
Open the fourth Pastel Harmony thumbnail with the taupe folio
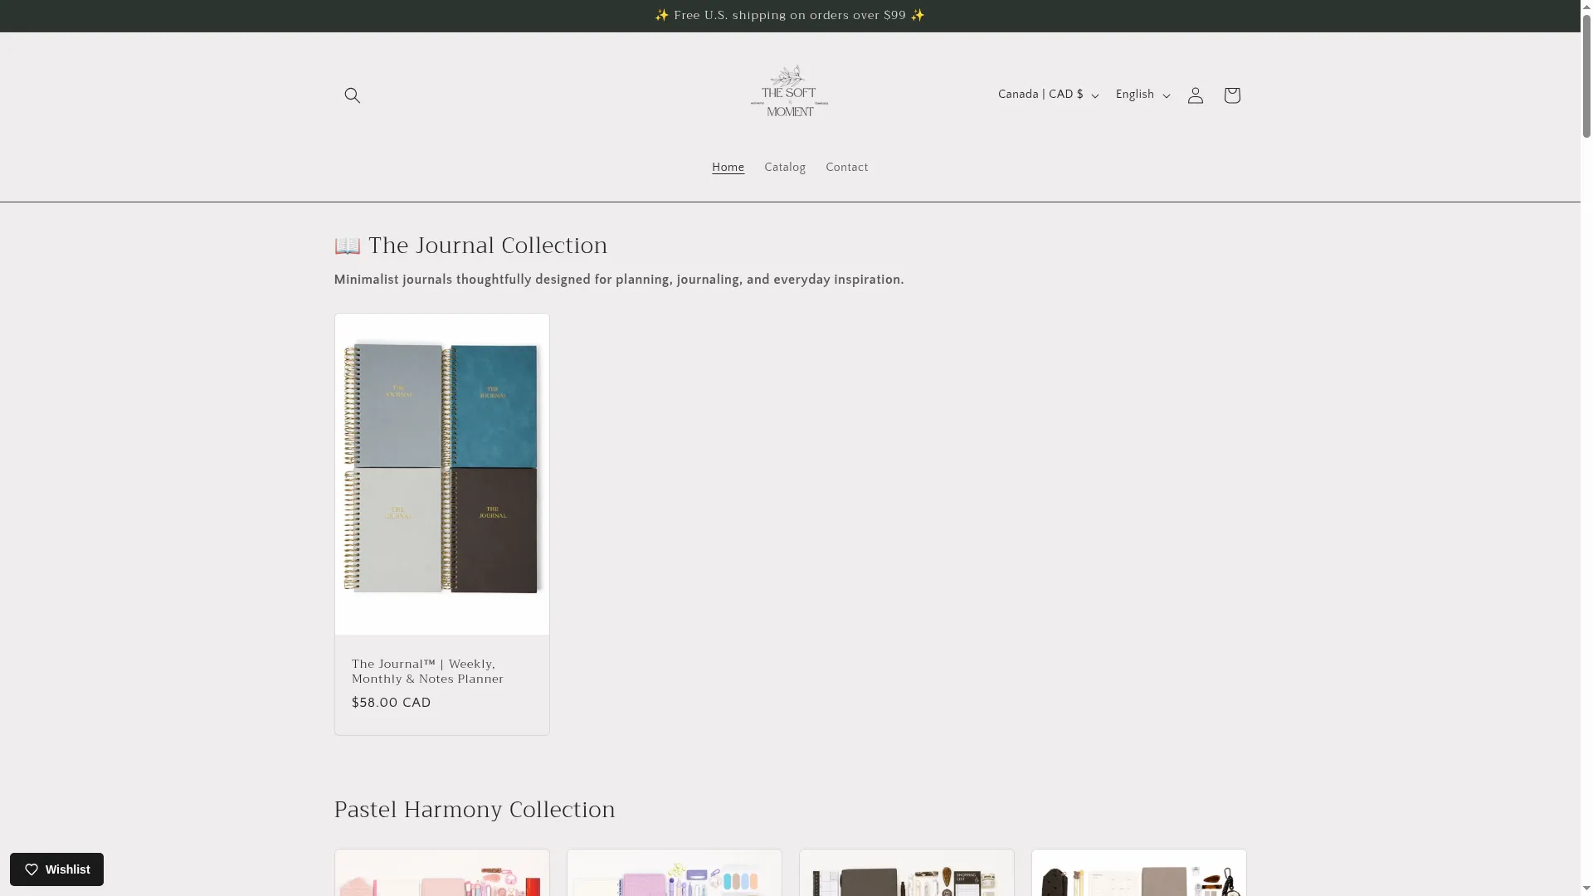point(1138,873)
